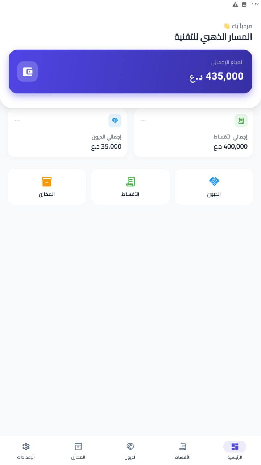Open three-dots menu on إجمالي الأقساط card
This screenshot has height=465, width=261.
[x=143, y=121]
